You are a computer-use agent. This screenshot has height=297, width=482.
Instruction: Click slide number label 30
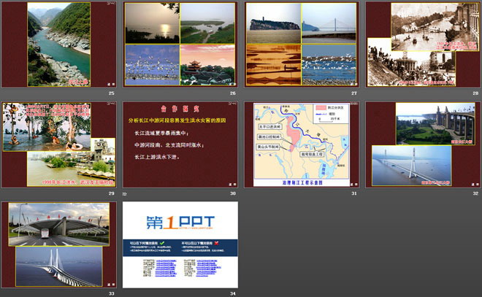tap(233, 193)
